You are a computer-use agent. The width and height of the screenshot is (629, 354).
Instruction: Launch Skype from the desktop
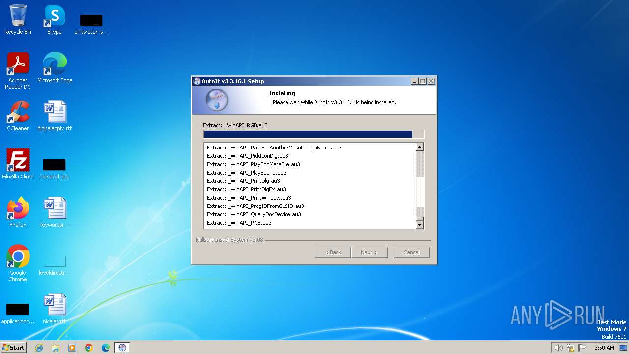(55, 20)
